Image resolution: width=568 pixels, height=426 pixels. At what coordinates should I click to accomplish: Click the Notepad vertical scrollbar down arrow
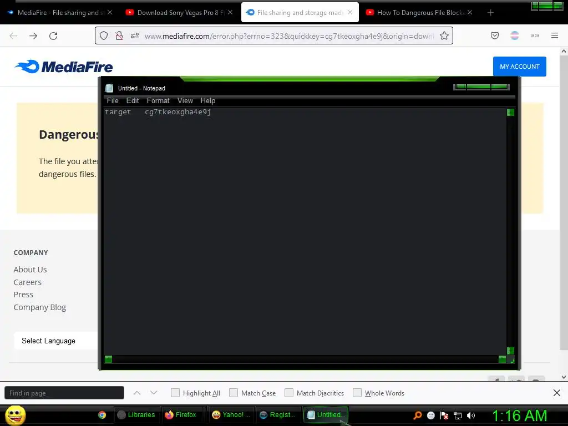pyautogui.click(x=510, y=351)
